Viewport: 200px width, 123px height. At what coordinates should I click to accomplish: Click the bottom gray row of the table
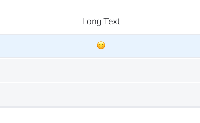click(x=100, y=95)
